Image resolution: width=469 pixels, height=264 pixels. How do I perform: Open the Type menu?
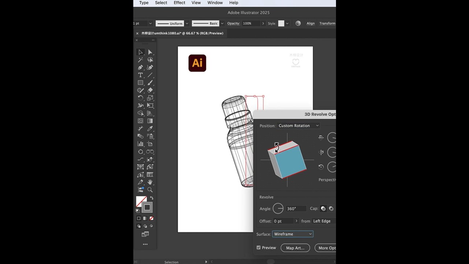(x=144, y=3)
